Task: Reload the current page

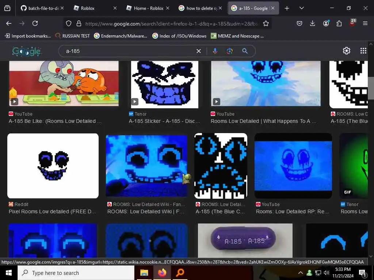Action: click(35, 23)
